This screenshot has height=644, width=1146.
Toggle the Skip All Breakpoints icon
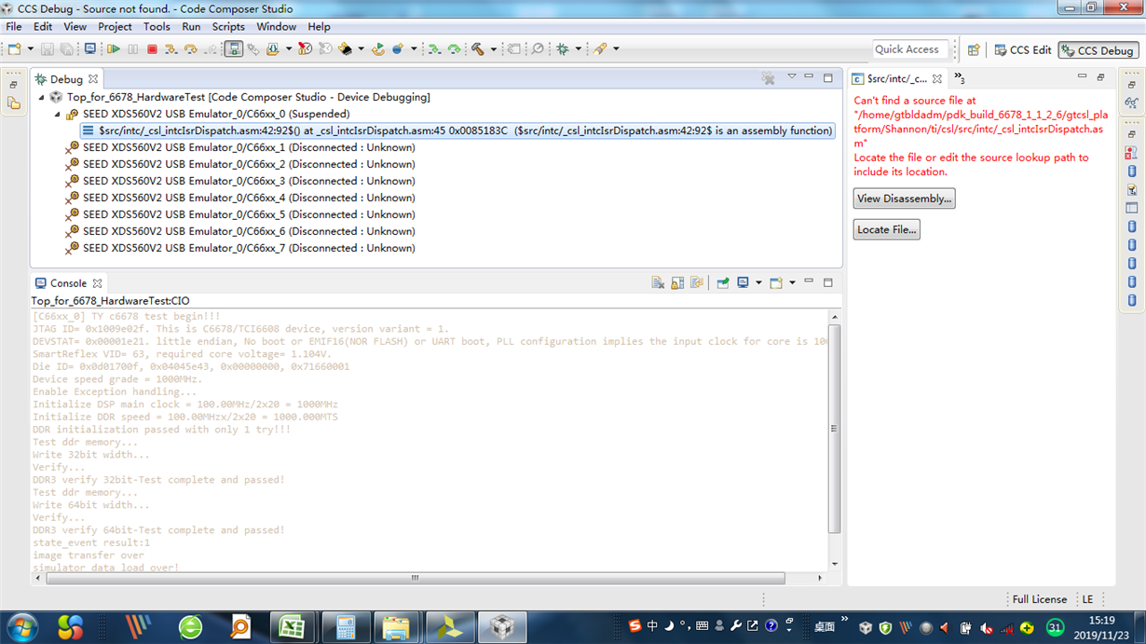click(538, 48)
